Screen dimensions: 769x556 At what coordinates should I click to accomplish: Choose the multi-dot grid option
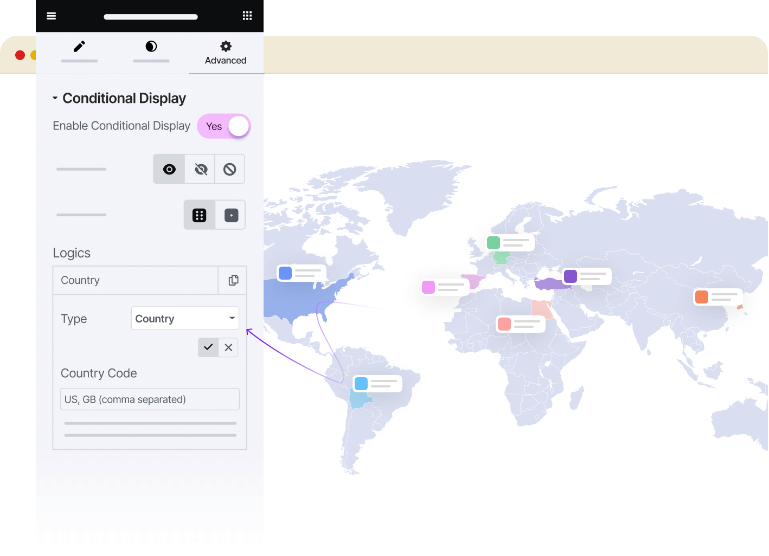[x=200, y=215]
